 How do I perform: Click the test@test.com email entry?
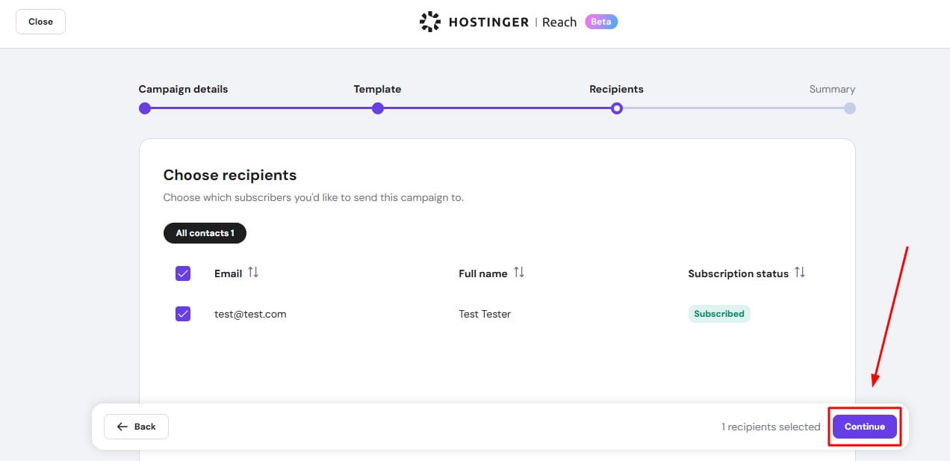[250, 314]
